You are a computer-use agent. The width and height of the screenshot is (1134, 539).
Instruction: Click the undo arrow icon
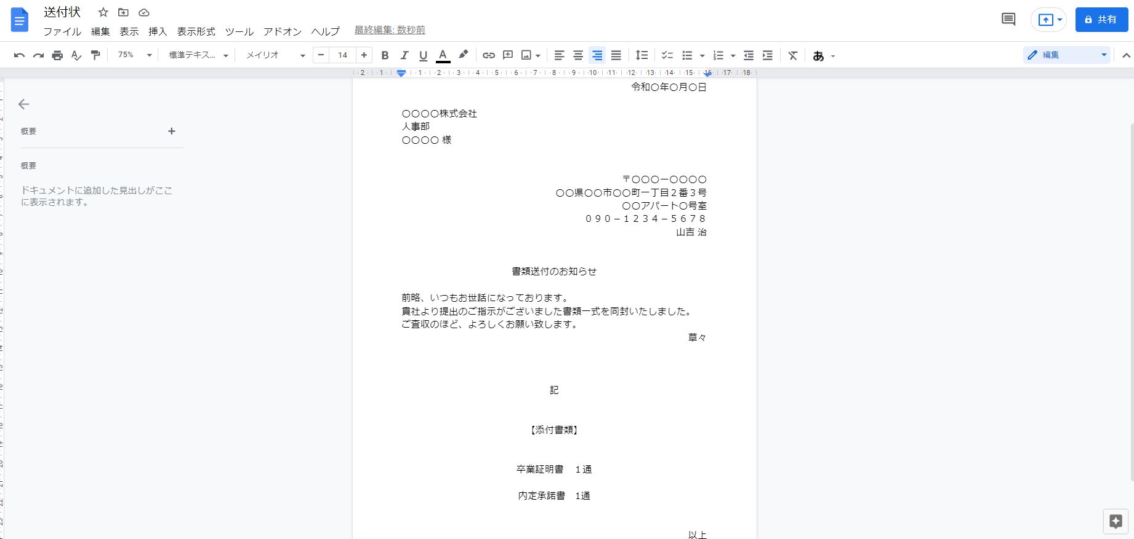pyautogui.click(x=19, y=55)
